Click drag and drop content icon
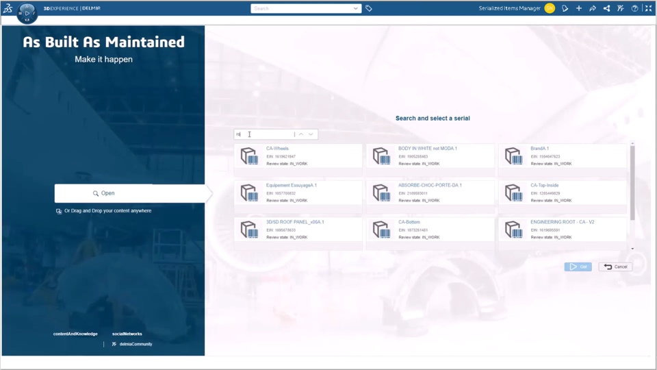The height and width of the screenshot is (370, 657). pos(59,211)
